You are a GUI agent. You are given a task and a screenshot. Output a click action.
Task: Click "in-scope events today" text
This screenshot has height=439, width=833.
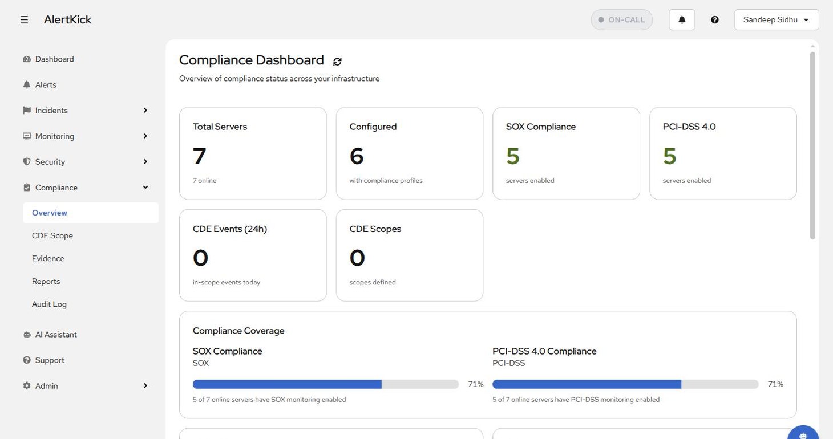[x=227, y=282]
